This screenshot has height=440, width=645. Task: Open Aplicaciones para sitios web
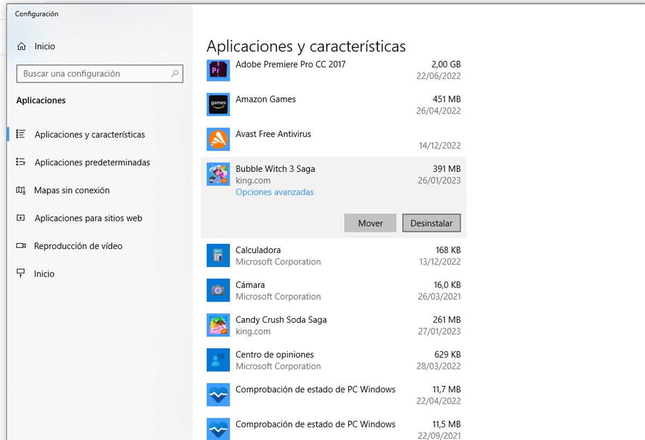[x=88, y=218]
